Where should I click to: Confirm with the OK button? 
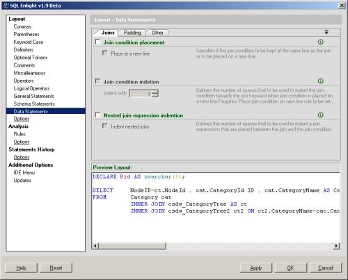291,268
